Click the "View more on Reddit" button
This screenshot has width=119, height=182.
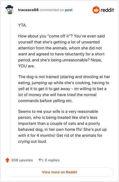click(59, 172)
